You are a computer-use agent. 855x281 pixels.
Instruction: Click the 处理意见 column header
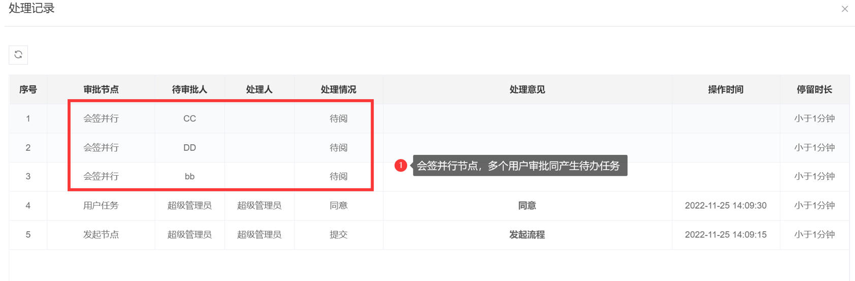click(x=527, y=90)
